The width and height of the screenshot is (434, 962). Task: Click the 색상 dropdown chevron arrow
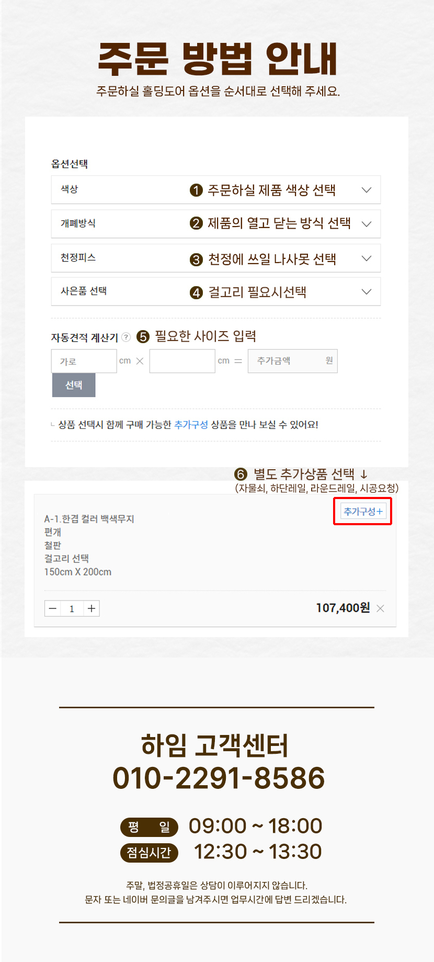(367, 190)
